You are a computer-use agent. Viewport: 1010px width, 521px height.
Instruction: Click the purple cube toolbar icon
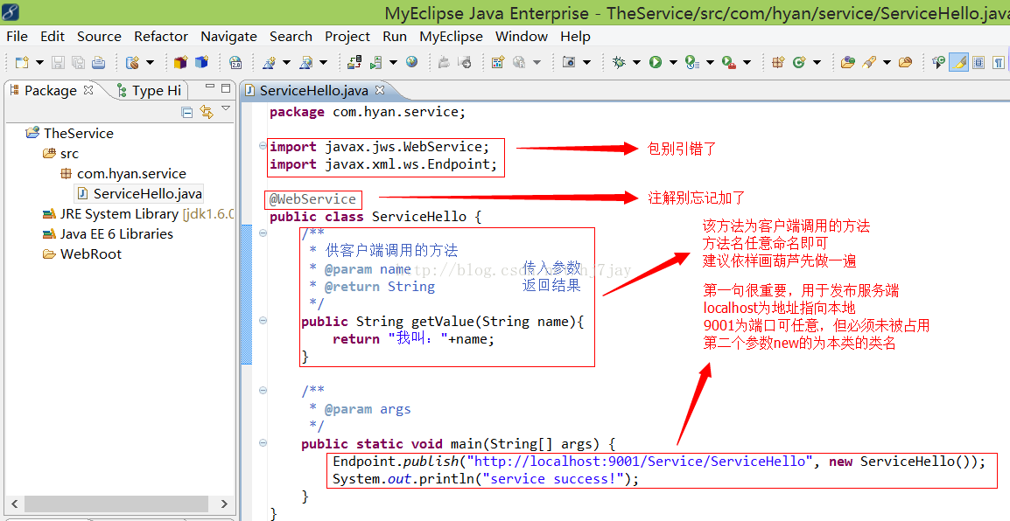click(180, 62)
